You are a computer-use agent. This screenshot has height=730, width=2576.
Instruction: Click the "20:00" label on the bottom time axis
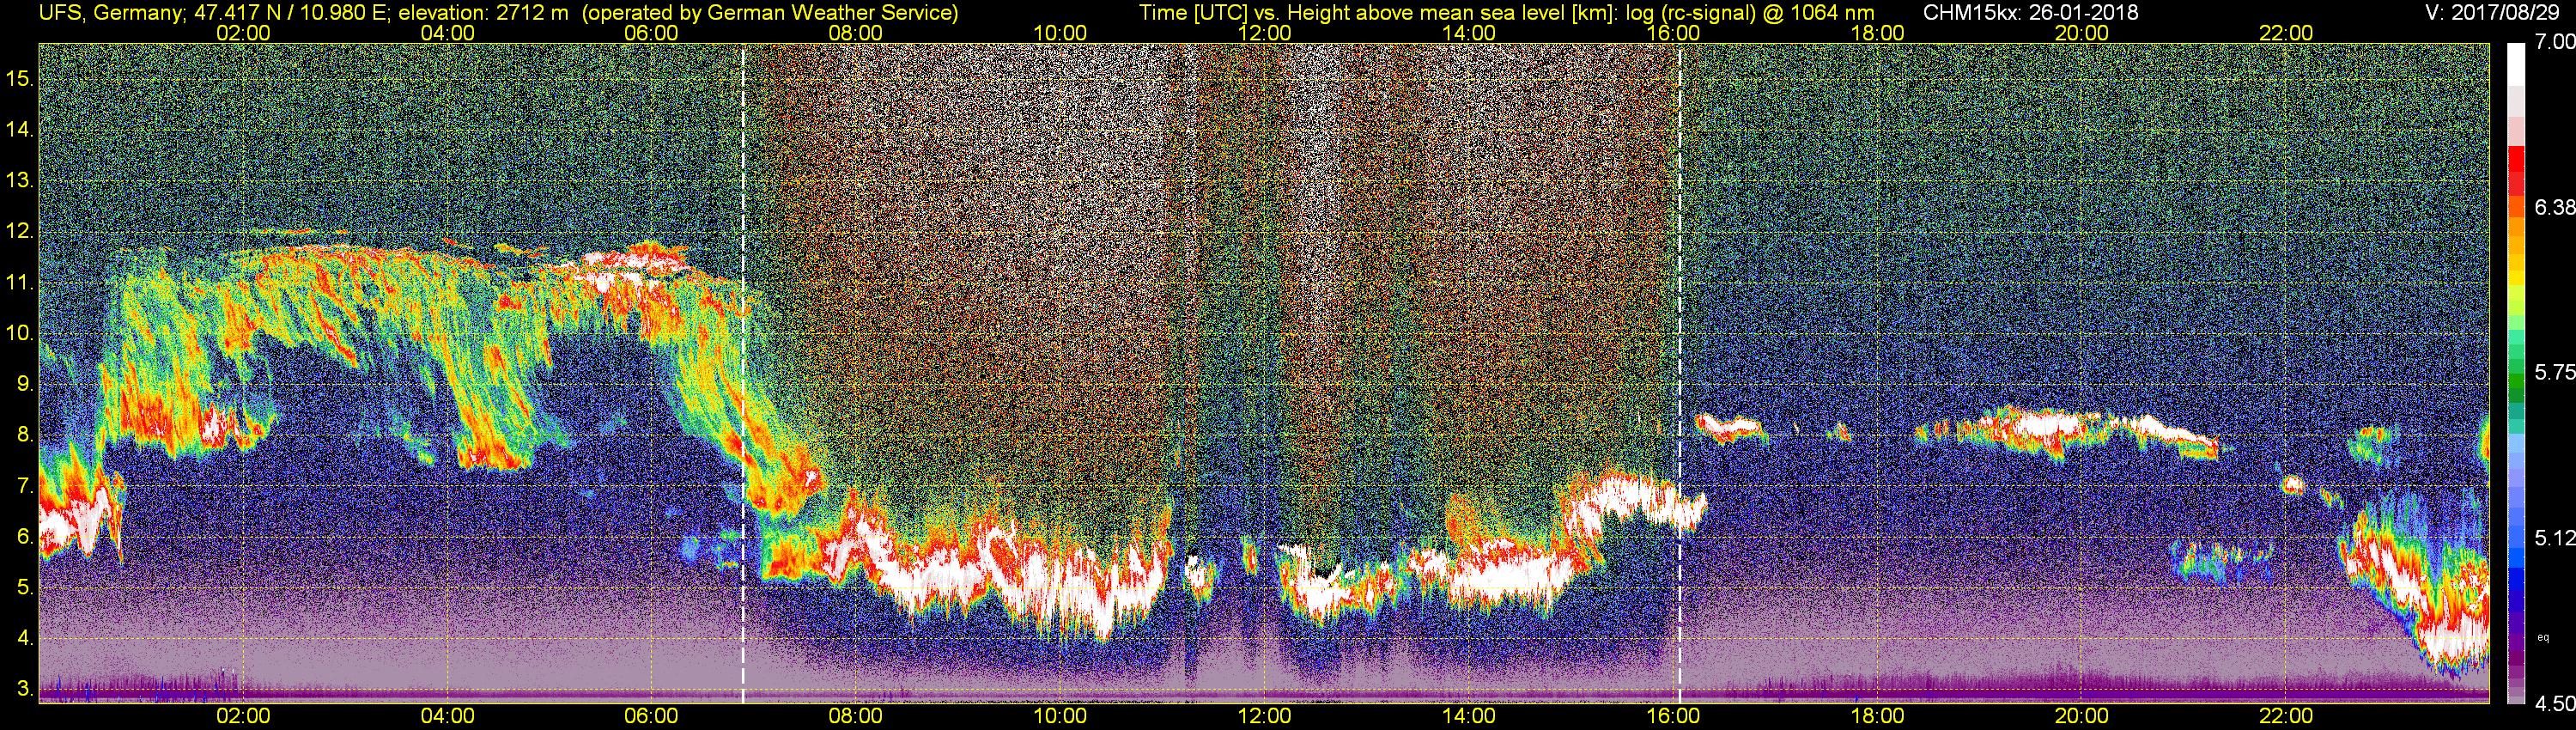tap(2082, 716)
